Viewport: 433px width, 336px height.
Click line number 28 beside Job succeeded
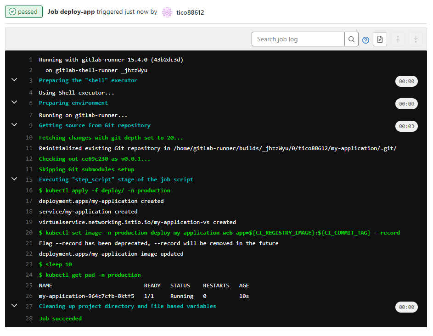point(29,319)
